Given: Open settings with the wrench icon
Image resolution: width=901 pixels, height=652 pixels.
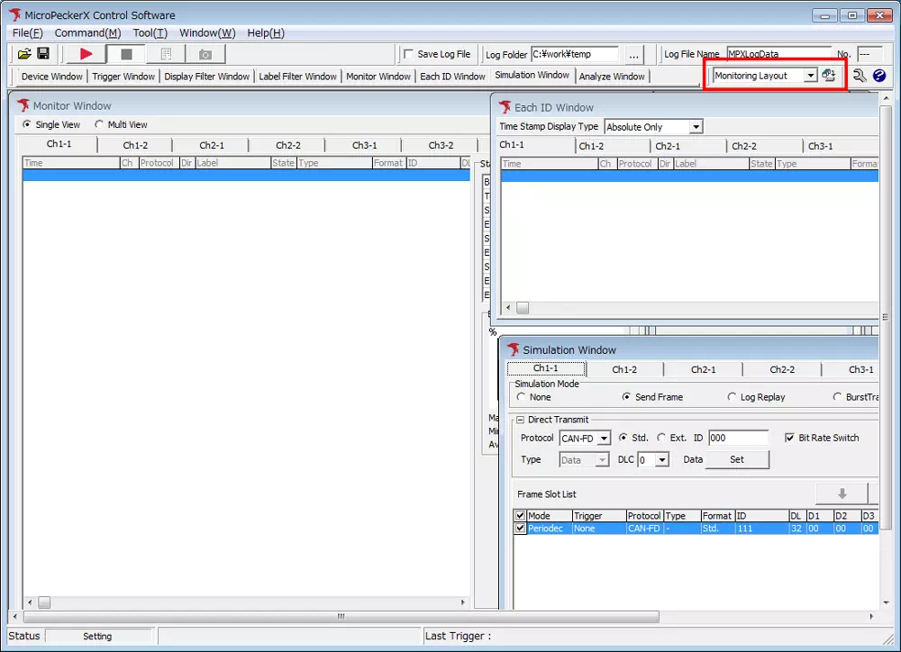Looking at the screenshot, I should 860,76.
